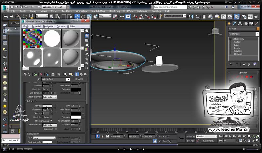Select the checkered sphere material slot

pos(32,38)
